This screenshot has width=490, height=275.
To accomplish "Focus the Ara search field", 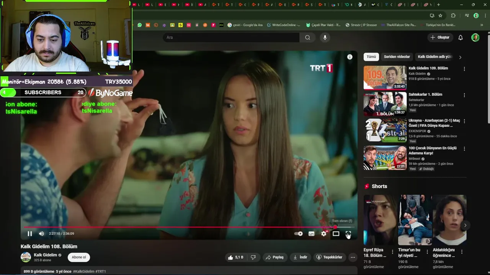I will coord(231,37).
